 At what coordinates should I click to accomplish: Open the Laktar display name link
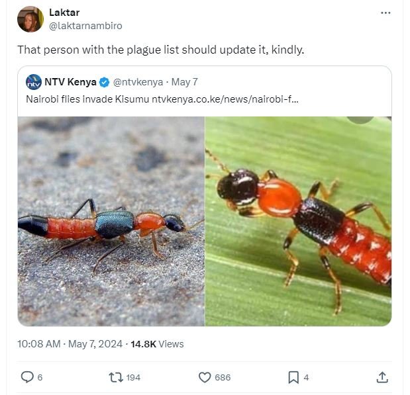63,13
